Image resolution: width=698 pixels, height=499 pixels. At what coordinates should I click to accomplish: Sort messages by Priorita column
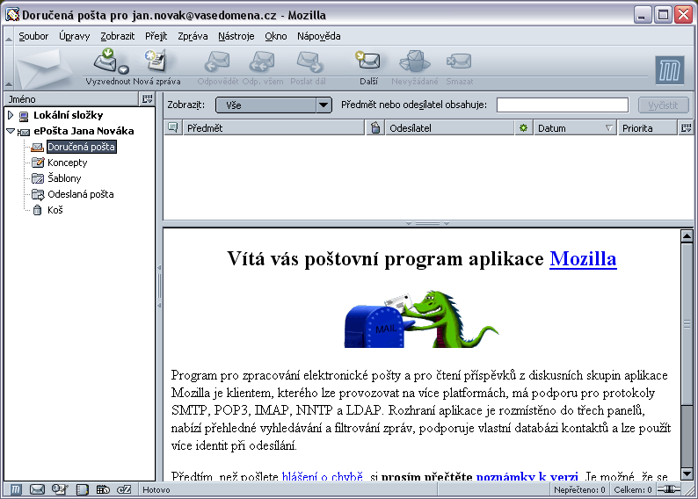point(648,127)
